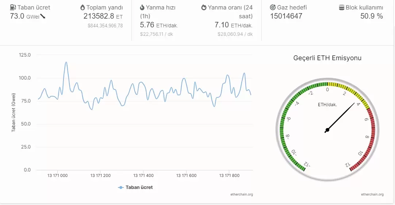Screen dimensions: 395x205
Task: Click the flame icon next to Toplam yandı
Action: coord(83,7)
